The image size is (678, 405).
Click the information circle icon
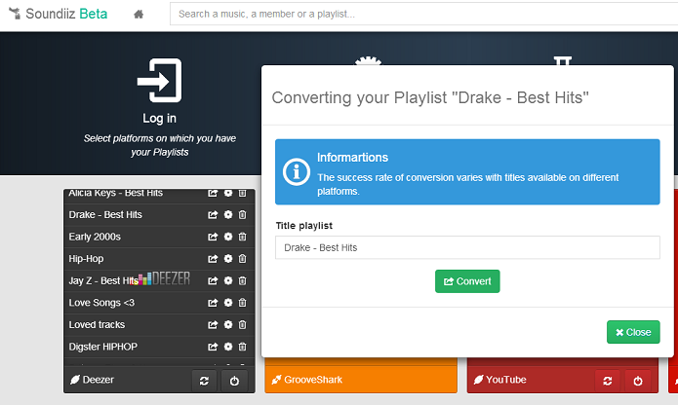tap(297, 171)
